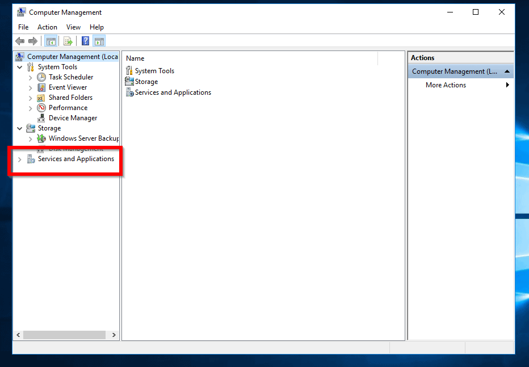Open the View menu

pos(73,27)
